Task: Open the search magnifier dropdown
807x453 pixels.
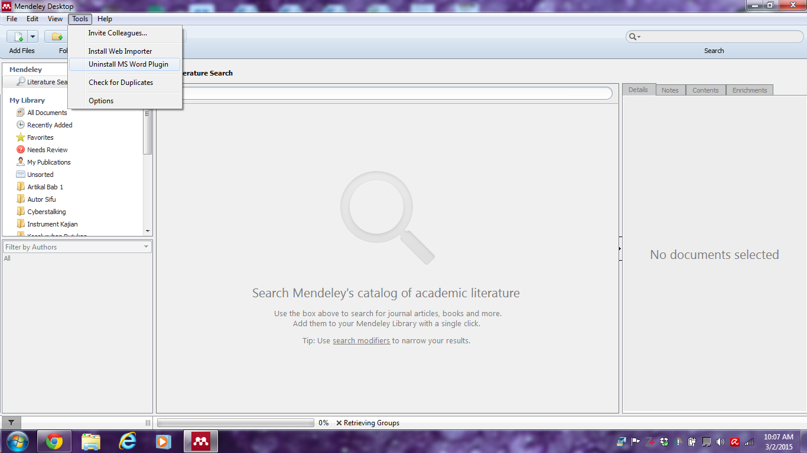Action: pos(634,37)
